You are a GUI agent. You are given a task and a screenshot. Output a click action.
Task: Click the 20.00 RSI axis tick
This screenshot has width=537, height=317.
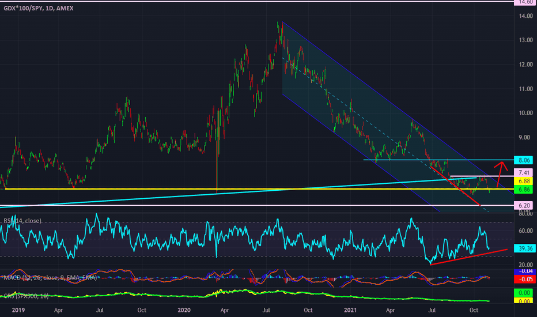click(x=525, y=265)
